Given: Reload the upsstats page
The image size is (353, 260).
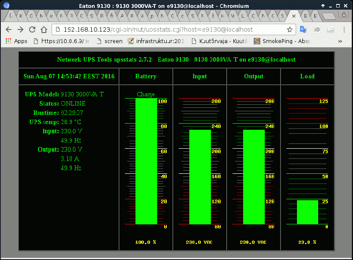Looking at the screenshot, I should pos(32,29).
